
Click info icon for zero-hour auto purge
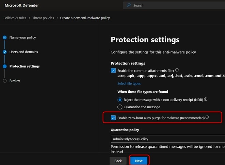coord(207,117)
